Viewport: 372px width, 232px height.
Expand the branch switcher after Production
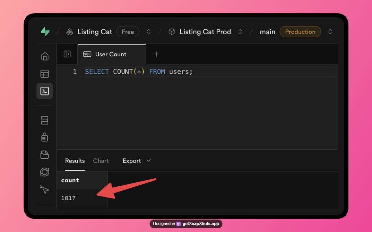330,32
